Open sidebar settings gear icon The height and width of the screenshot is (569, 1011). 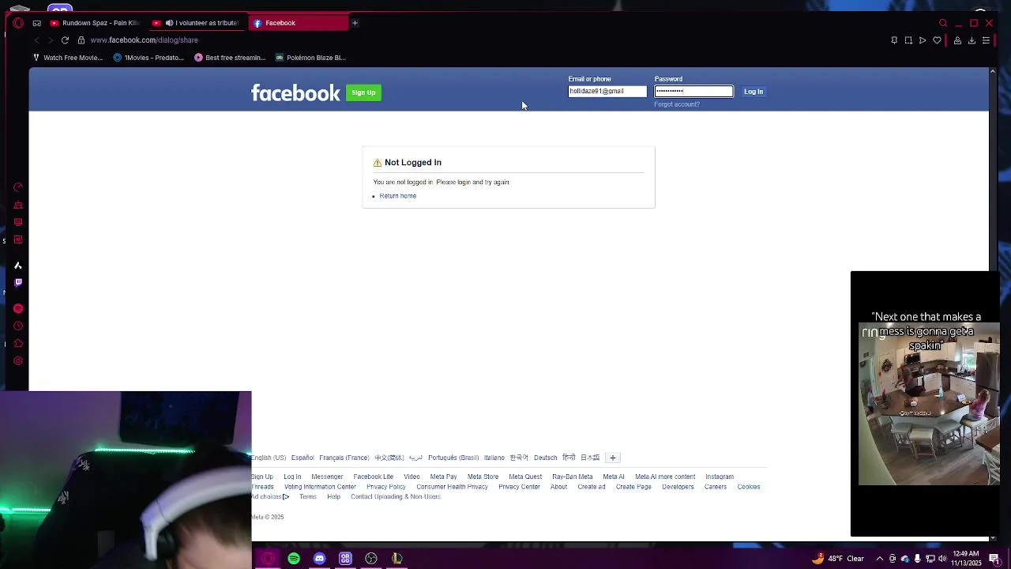tap(18, 361)
